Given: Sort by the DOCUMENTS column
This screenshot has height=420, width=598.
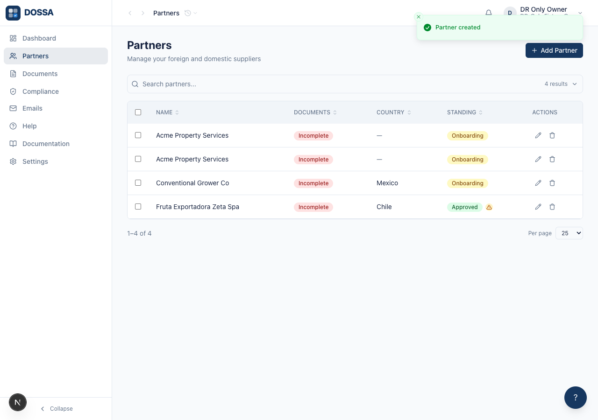Looking at the screenshot, I should click(x=315, y=112).
